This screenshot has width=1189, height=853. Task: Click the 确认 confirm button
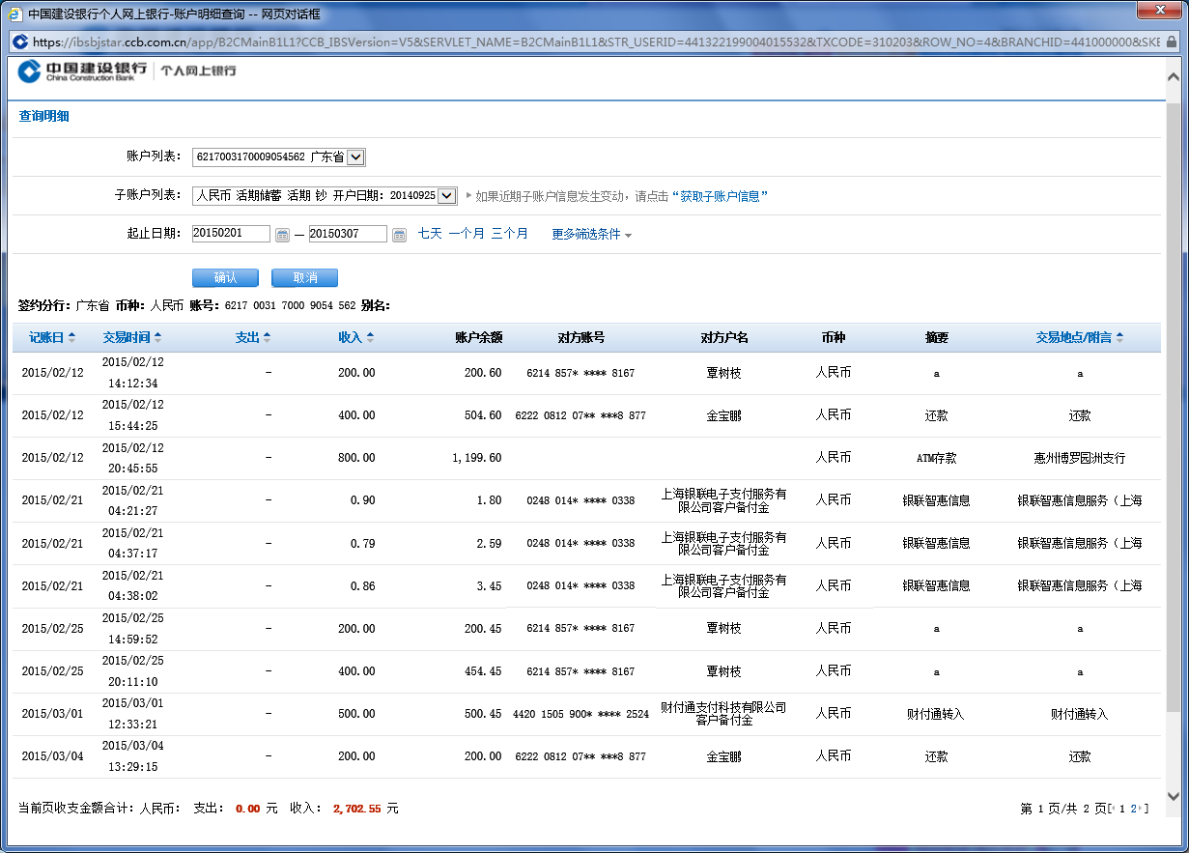(x=225, y=278)
